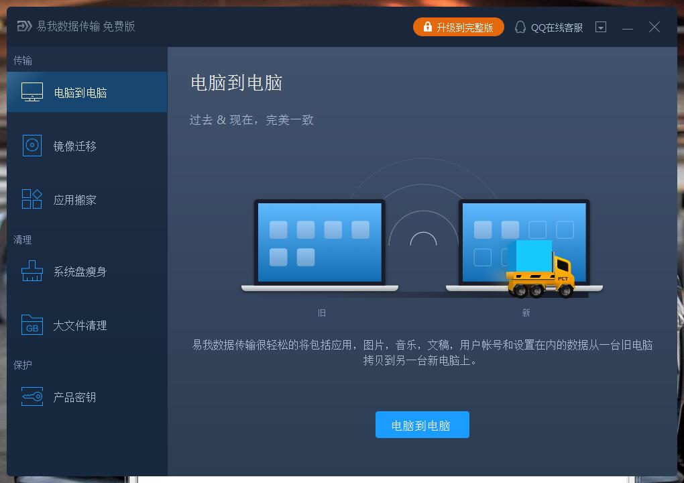Click the 传输 section label
Screen dimensions: 684x483
23,60
